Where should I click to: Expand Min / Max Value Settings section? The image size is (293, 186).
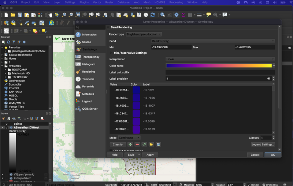pos(111,53)
